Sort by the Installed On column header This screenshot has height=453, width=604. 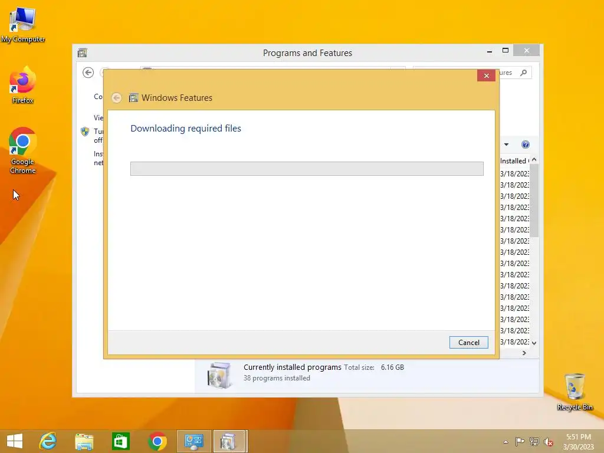[514, 160]
